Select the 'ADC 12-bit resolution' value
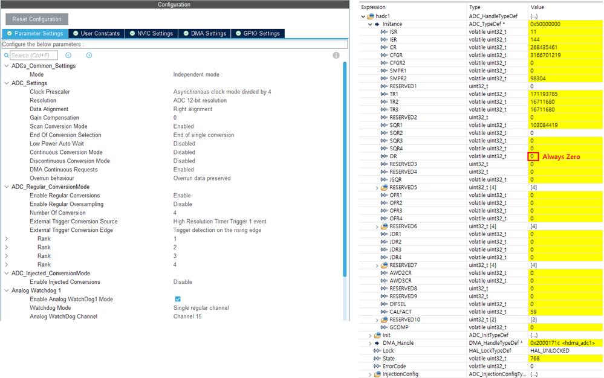 [x=200, y=100]
